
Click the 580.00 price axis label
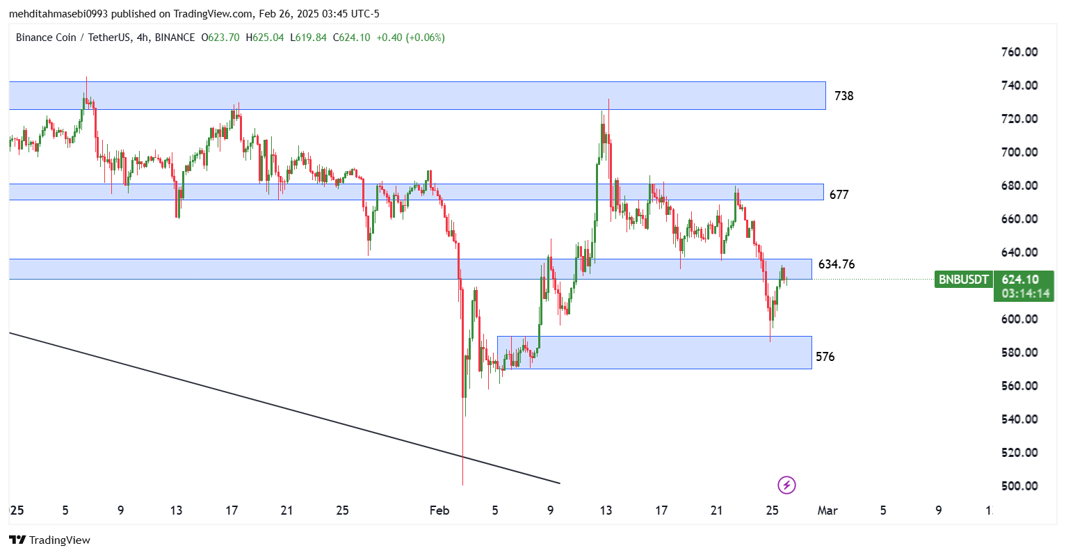tap(1019, 353)
